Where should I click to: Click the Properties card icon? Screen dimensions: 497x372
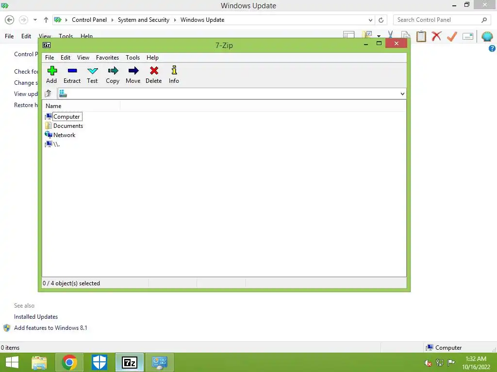click(x=468, y=36)
